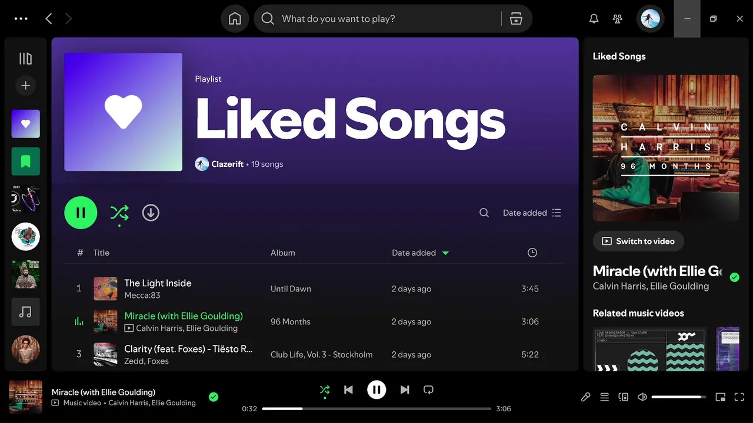Sort by the duration clock icon
This screenshot has height=423, width=753.
(532, 253)
